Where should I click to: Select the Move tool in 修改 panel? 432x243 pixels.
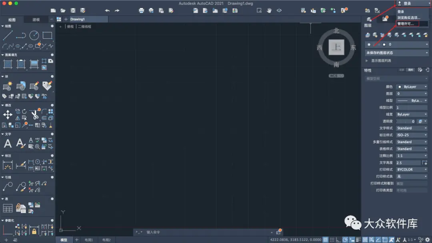[x=8, y=114]
